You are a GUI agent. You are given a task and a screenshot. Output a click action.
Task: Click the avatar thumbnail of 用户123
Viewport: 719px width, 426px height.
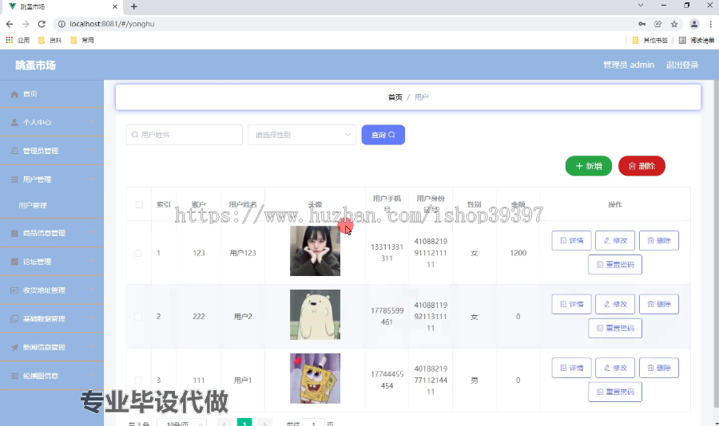[315, 251]
